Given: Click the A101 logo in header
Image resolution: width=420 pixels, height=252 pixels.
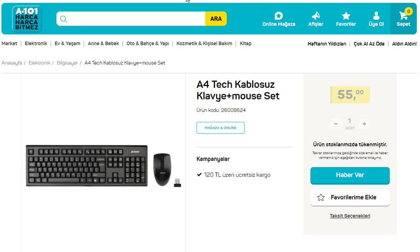Looking at the screenshot, I should [27, 19].
